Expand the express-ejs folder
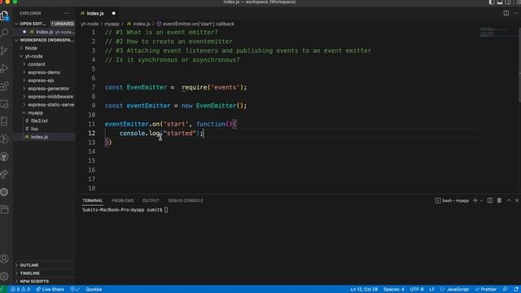The width and height of the screenshot is (521, 293). click(24, 81)
